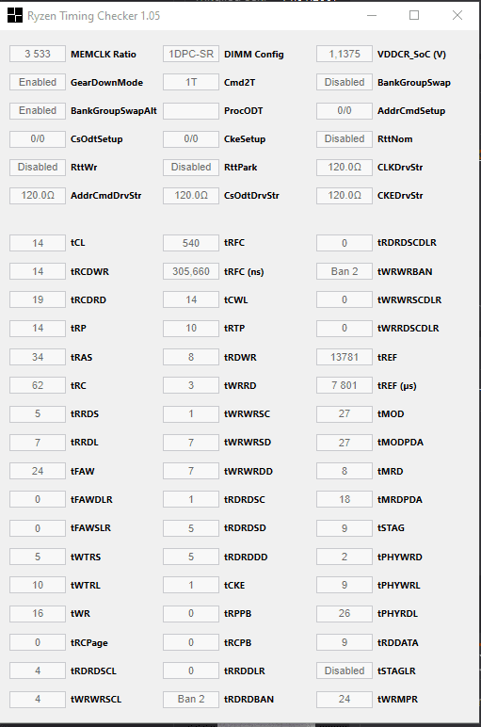This screenshot has width=481, height=727.
Task: Select the tWRMPR value field
Action: 345,699
